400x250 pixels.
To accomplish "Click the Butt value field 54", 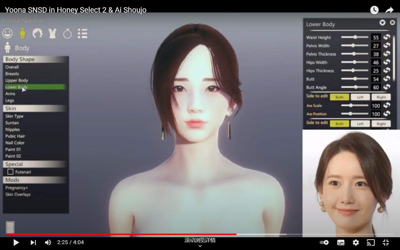I will [x=376, y=79].
